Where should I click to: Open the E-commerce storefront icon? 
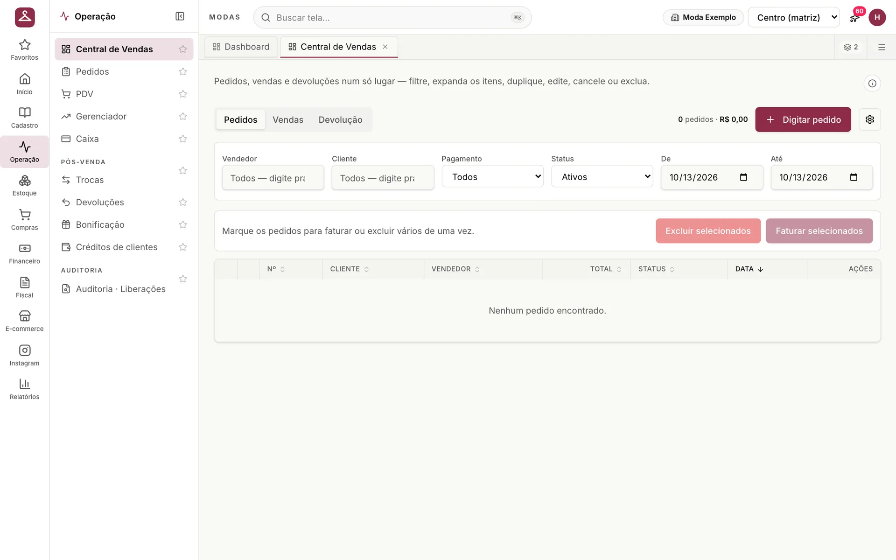point(24,322)
